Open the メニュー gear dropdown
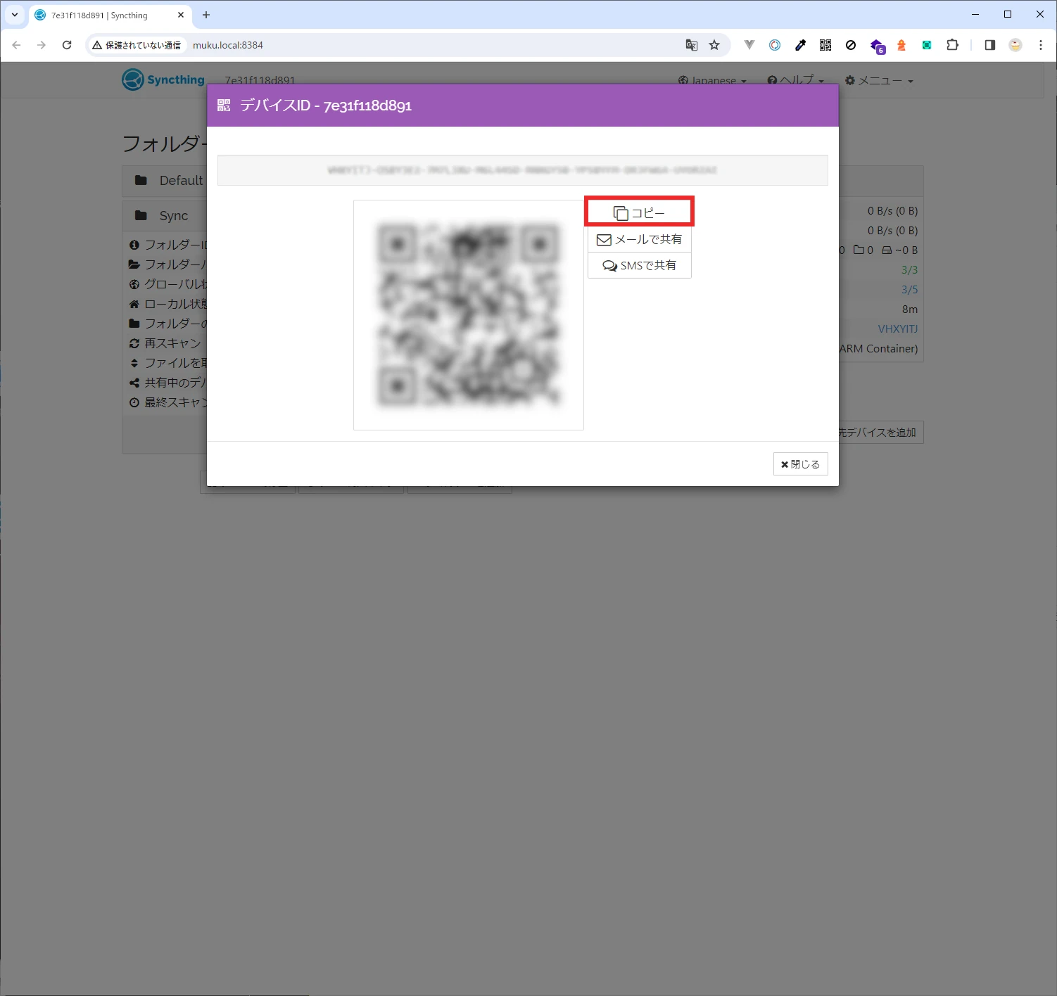Viewport: 1057px width, 996px height. [879, 80]
